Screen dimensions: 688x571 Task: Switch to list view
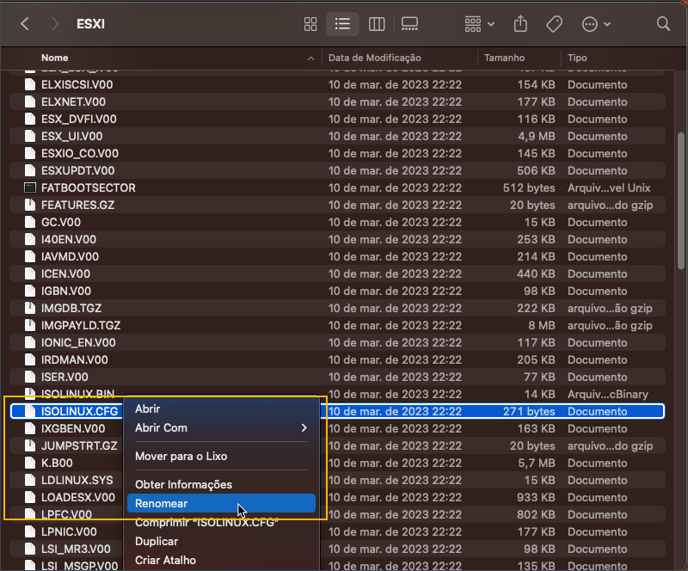342,24
